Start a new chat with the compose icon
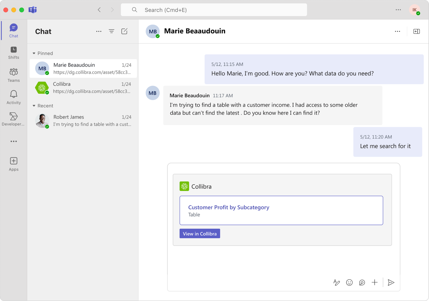This screenshot has width=429, height=301. pyautogui.click(x=124, y=31)
